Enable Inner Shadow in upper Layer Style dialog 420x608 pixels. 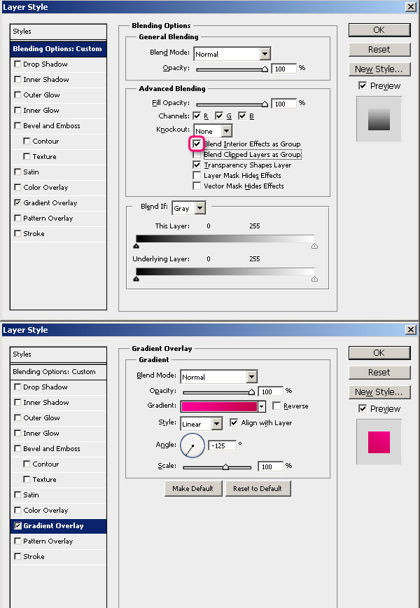click(x=17, y=79)
